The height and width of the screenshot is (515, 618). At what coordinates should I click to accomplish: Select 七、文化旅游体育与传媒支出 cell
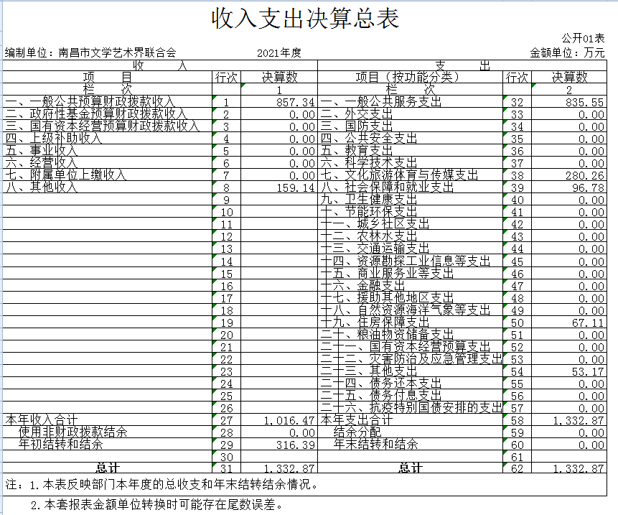411,175
